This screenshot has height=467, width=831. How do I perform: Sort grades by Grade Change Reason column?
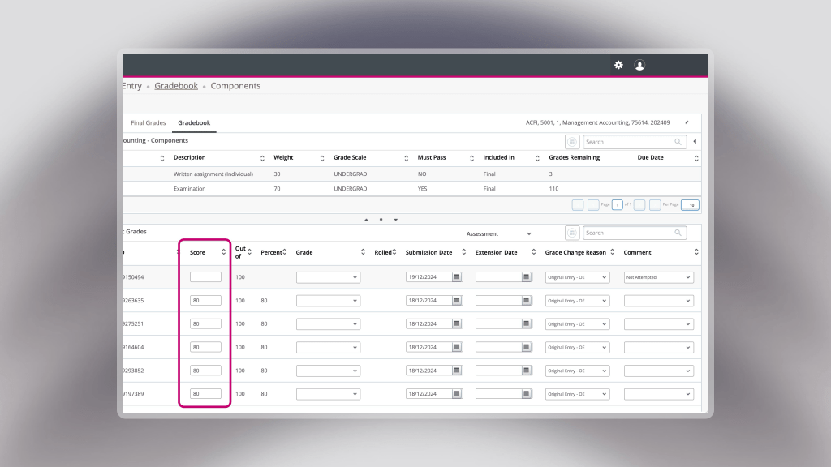pos(612,252)
